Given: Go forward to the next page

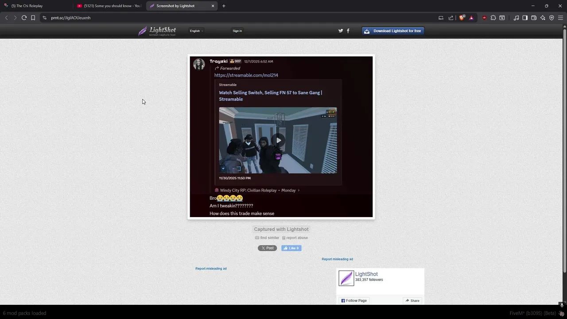Looking at the screenshot, I should pyautogui.click(x=15, y=18).
